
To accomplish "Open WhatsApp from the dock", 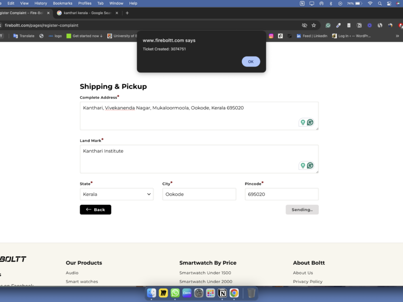I will [175, 293].
